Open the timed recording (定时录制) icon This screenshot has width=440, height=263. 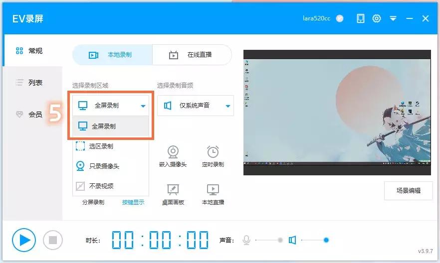tap(213, 152)
